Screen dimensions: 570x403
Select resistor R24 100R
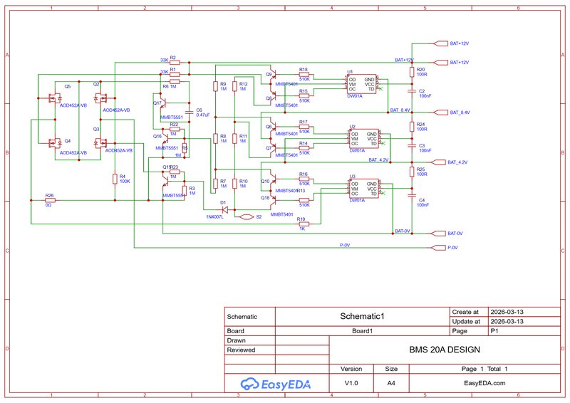(412, 127)
